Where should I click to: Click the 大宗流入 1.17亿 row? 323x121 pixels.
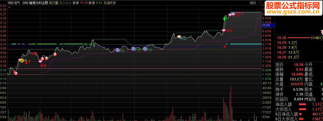click(x=299, y=109)
